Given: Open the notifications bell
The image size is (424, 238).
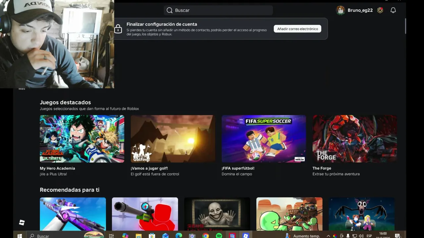Looking at the screenshot, I should [393, 10].
